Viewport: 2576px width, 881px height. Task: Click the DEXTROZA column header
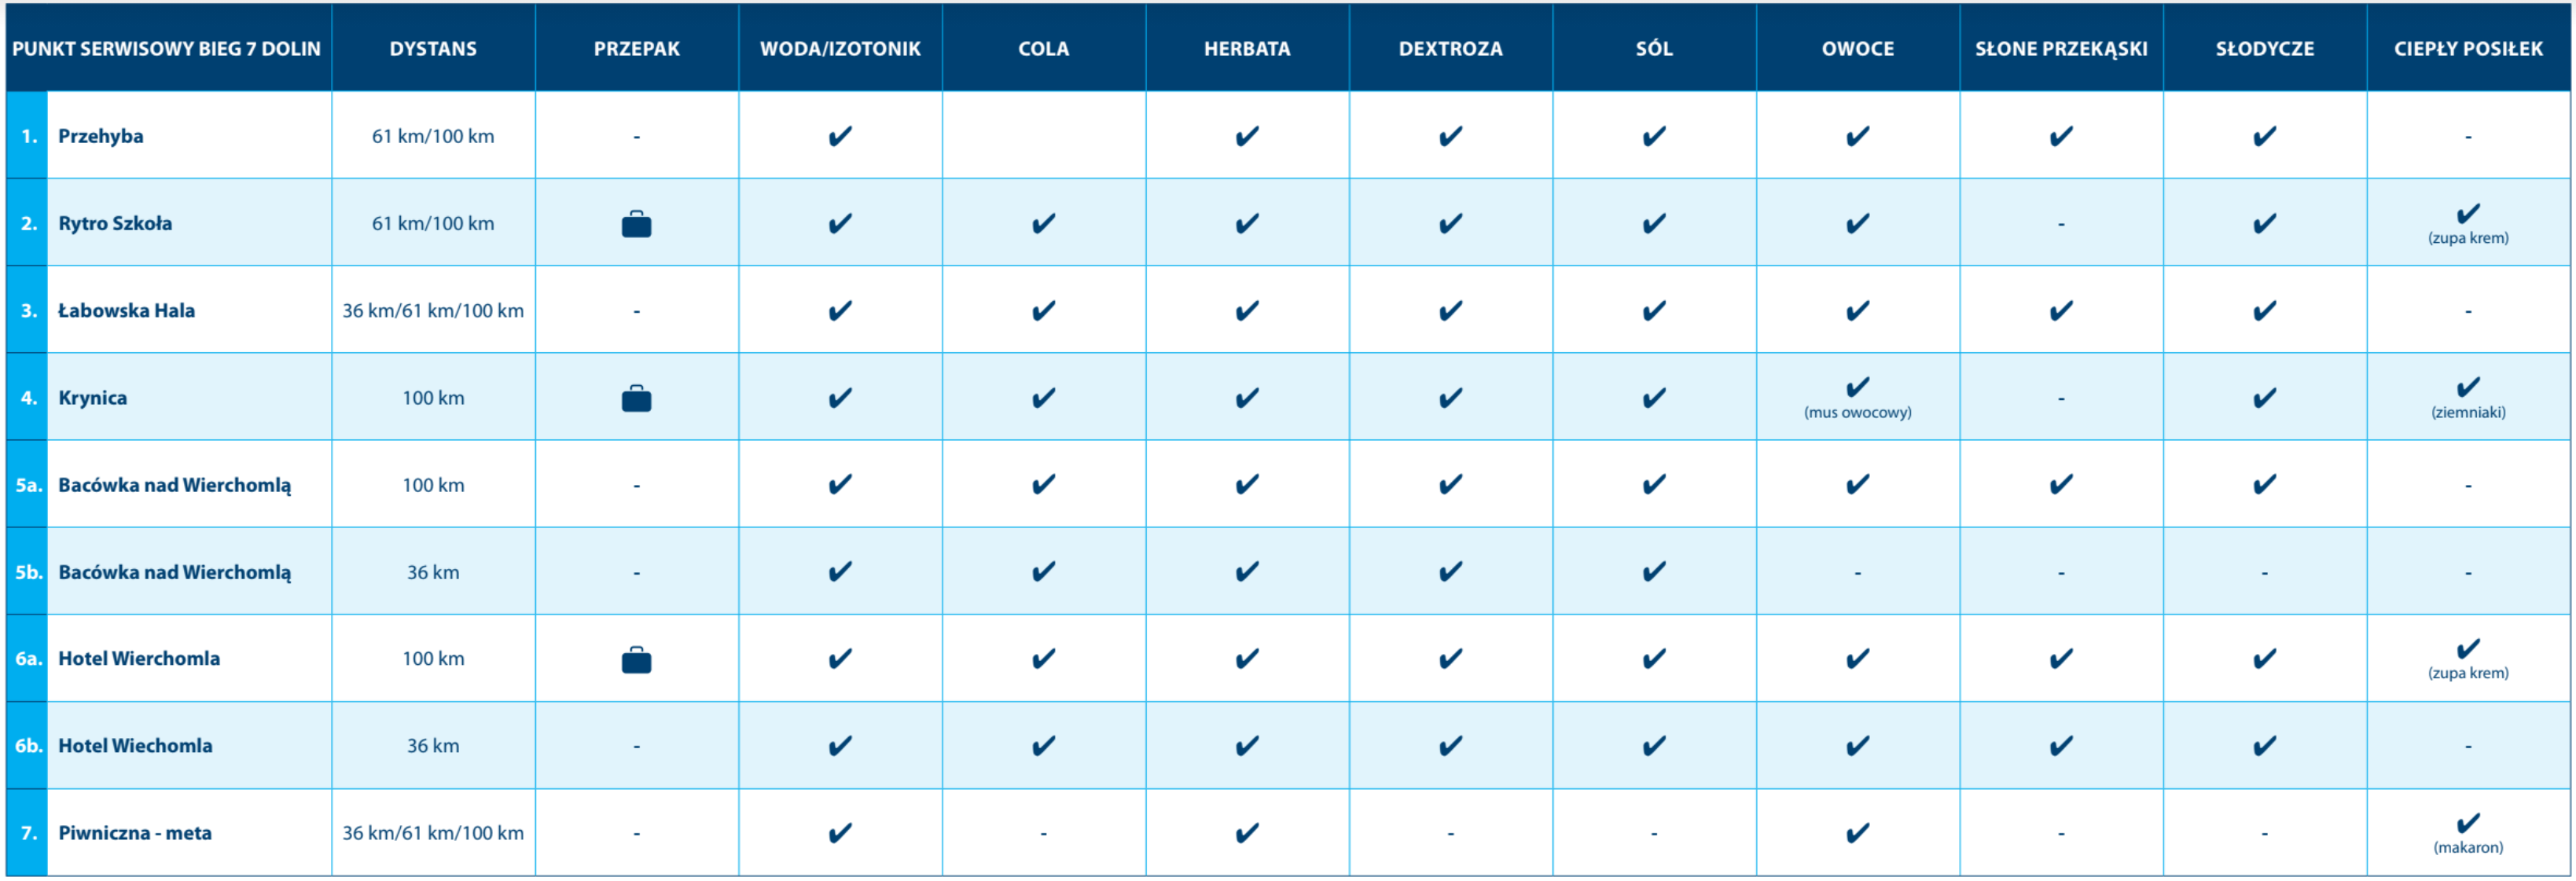point(1450,48)
